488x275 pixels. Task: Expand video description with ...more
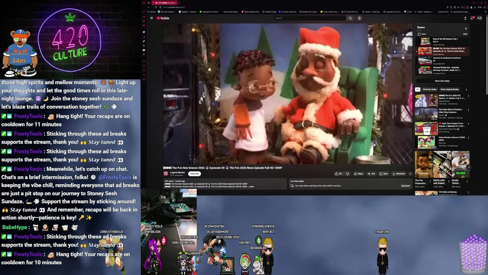point(251,187)
